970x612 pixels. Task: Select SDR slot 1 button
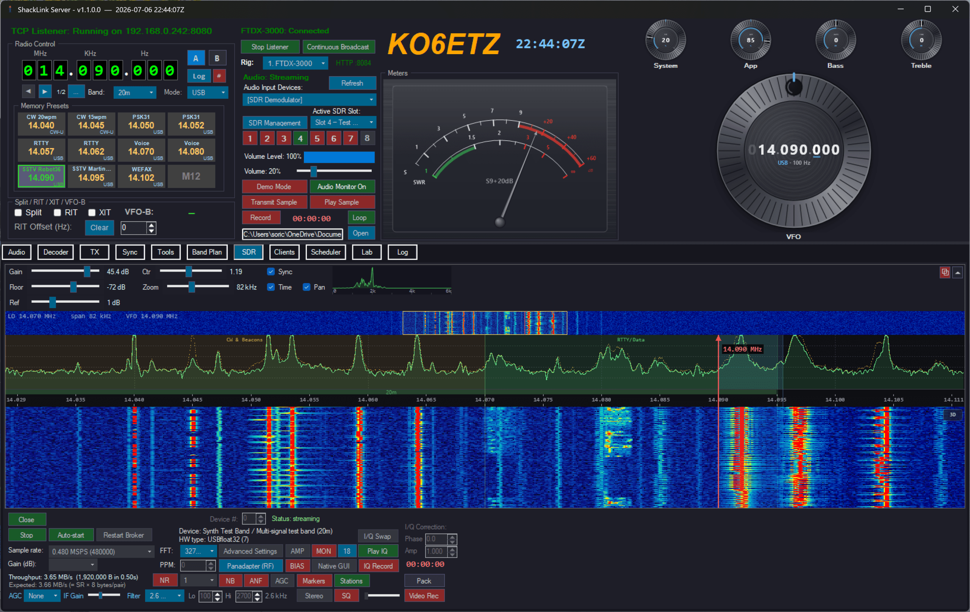pyautogui.click(x=250, y=139)
